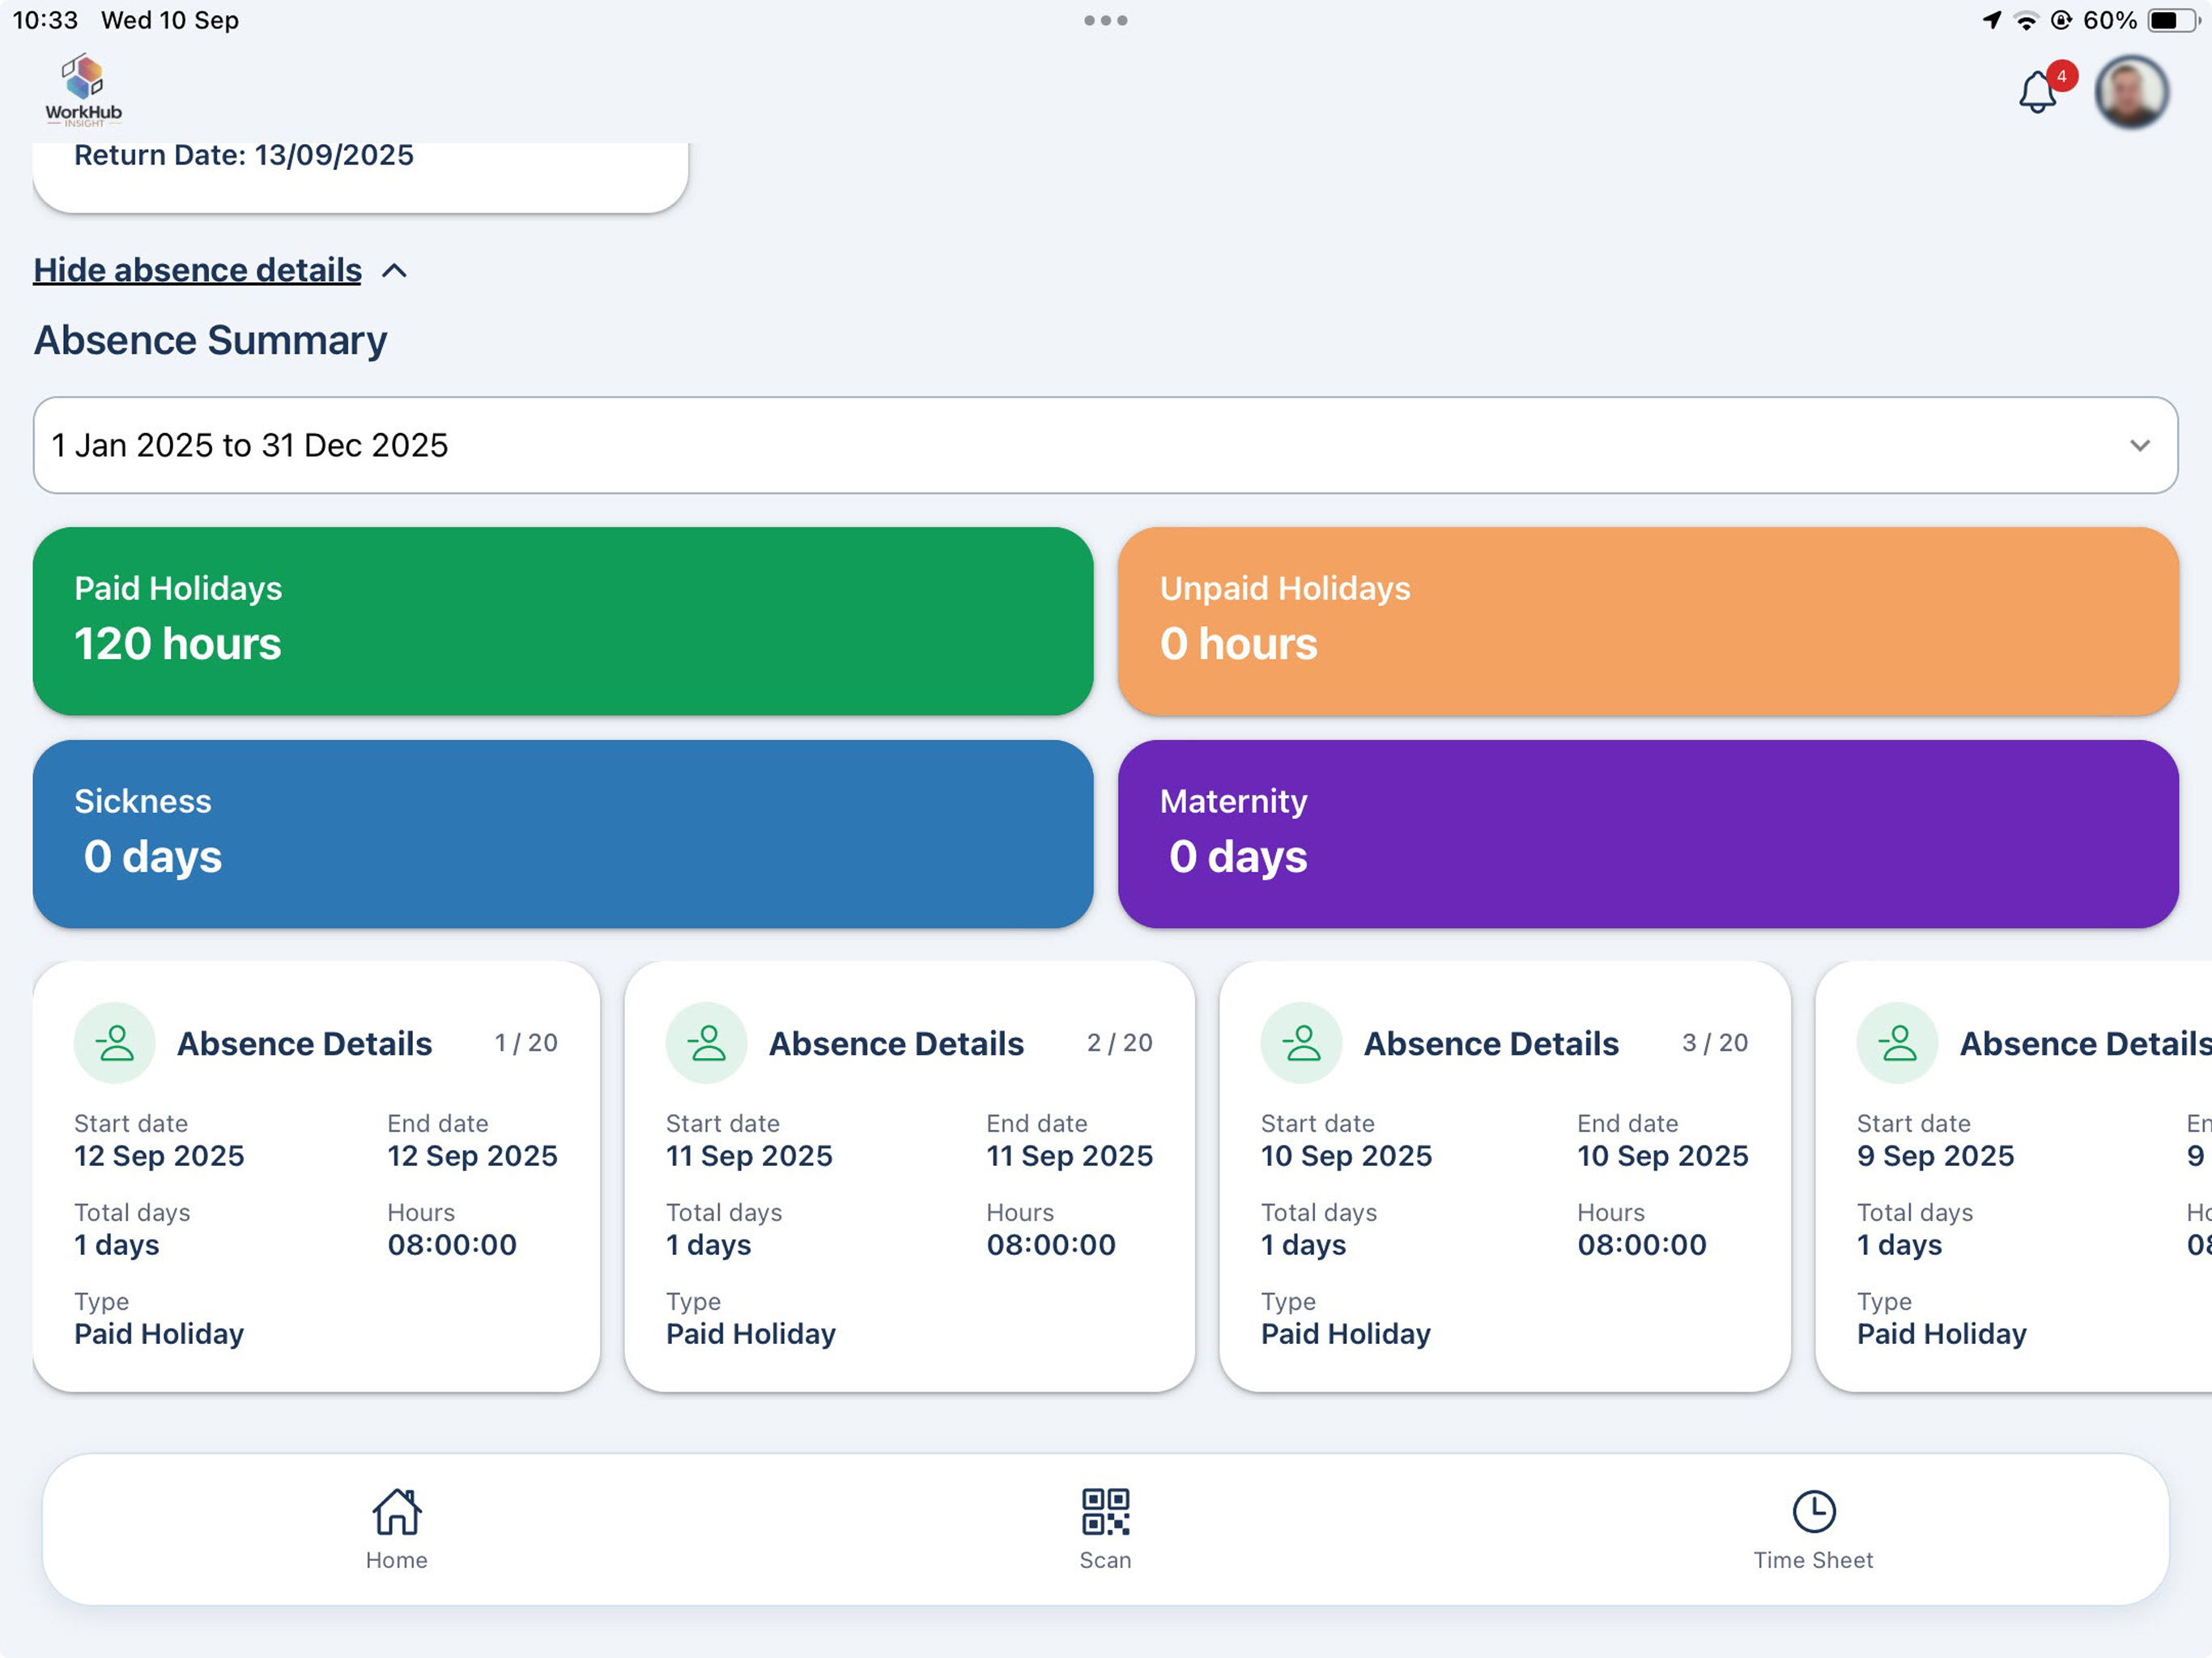Open the 1 Jan 2025 to 31 Dec 2025 dropdown
Viewport: 2212px width, 1658px height.
[1105, 445]
